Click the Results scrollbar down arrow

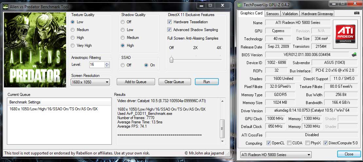(222, 141)
